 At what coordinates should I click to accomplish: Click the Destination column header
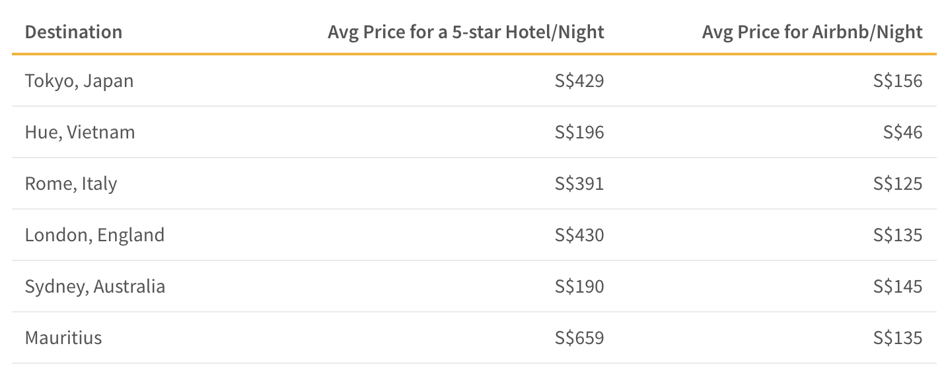73,32
